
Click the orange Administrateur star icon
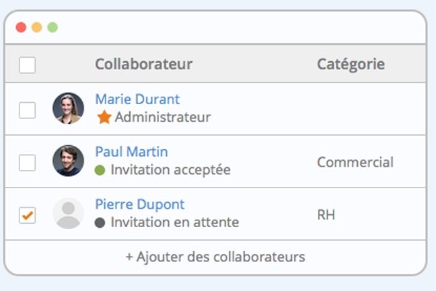click(104, 117)
